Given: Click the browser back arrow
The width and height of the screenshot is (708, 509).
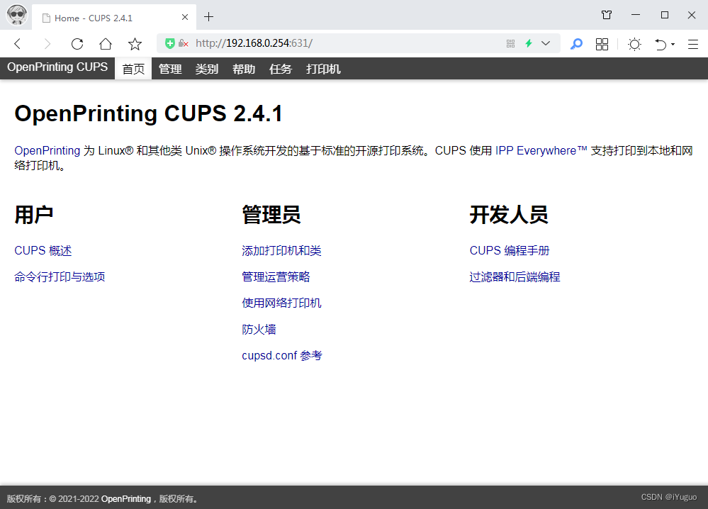Looking at the screenshot, I should pyautogui.click(x=18, y=44).
